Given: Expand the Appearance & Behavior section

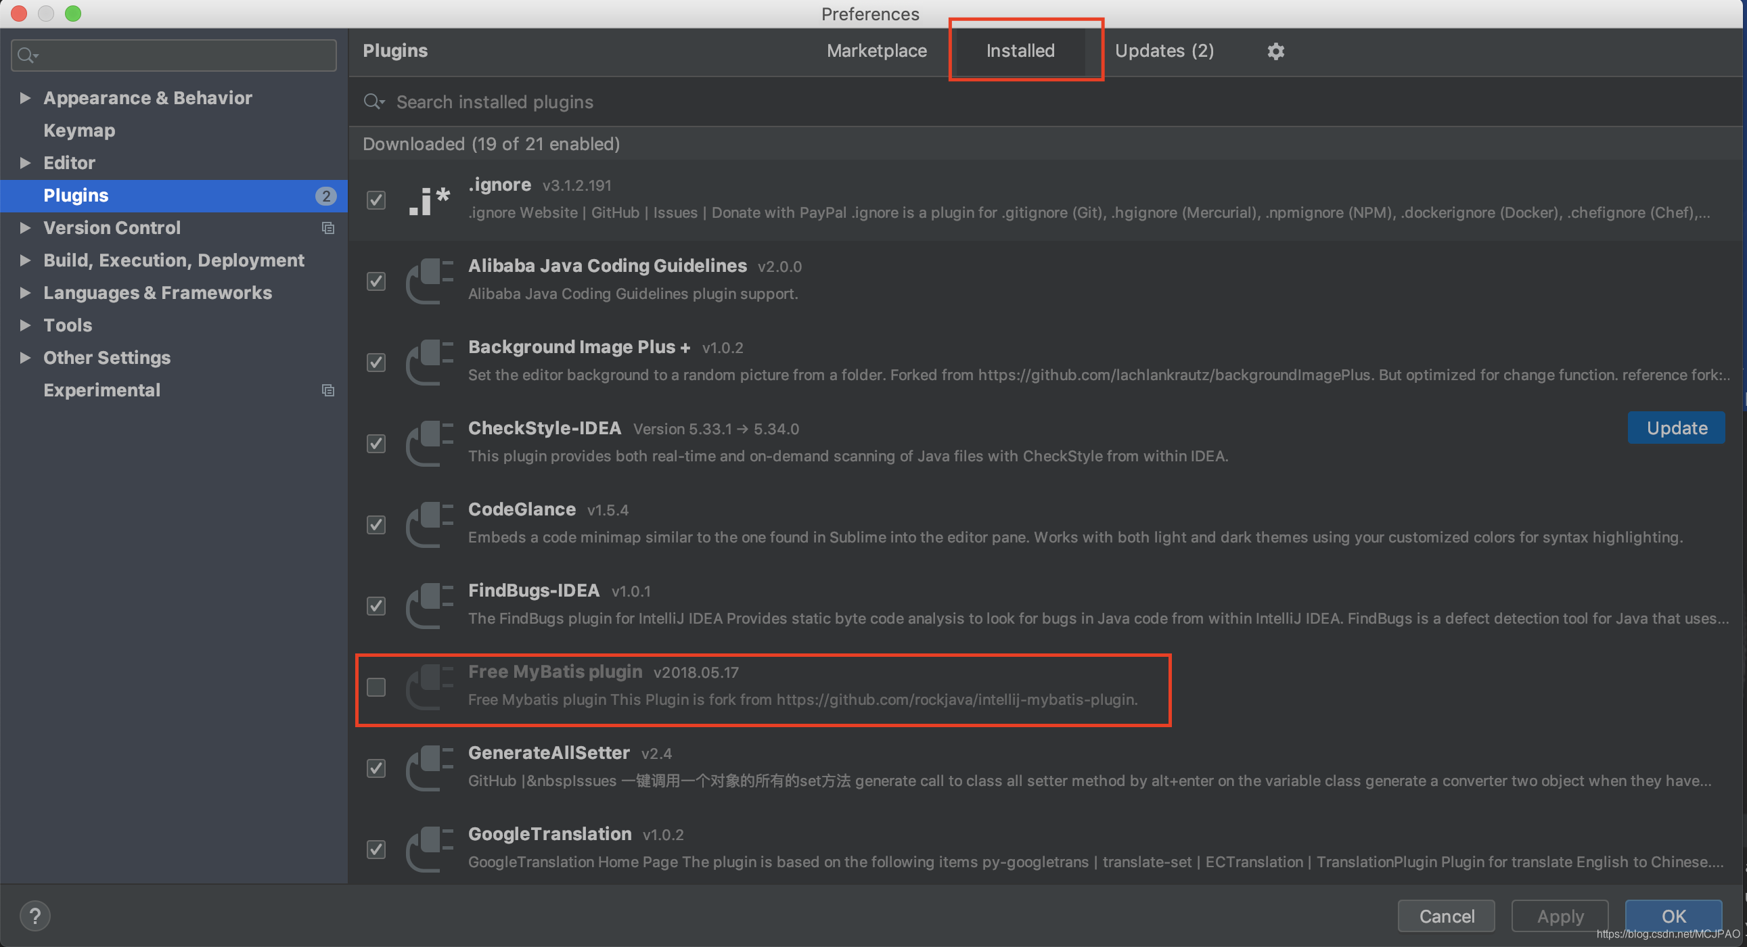Looking at the screenshot, I should [x=26, y=97].
